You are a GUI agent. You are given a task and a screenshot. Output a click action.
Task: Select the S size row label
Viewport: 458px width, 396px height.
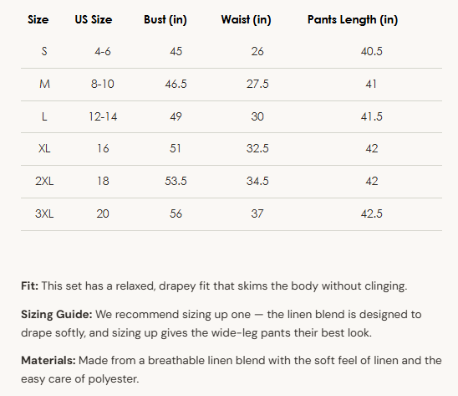pyautogui.click(x=44, y=52)
